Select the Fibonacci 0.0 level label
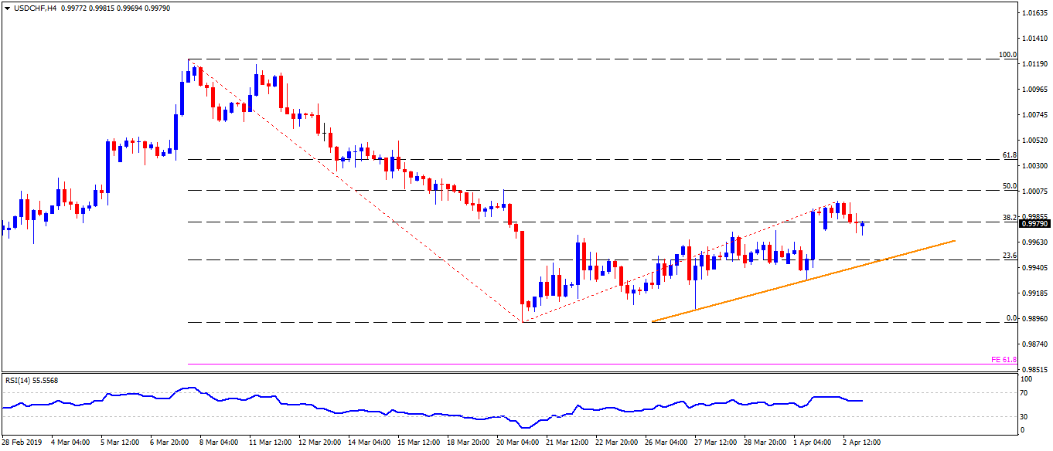The height and width of the screenshot is (451, 1053). [1010, 318]
